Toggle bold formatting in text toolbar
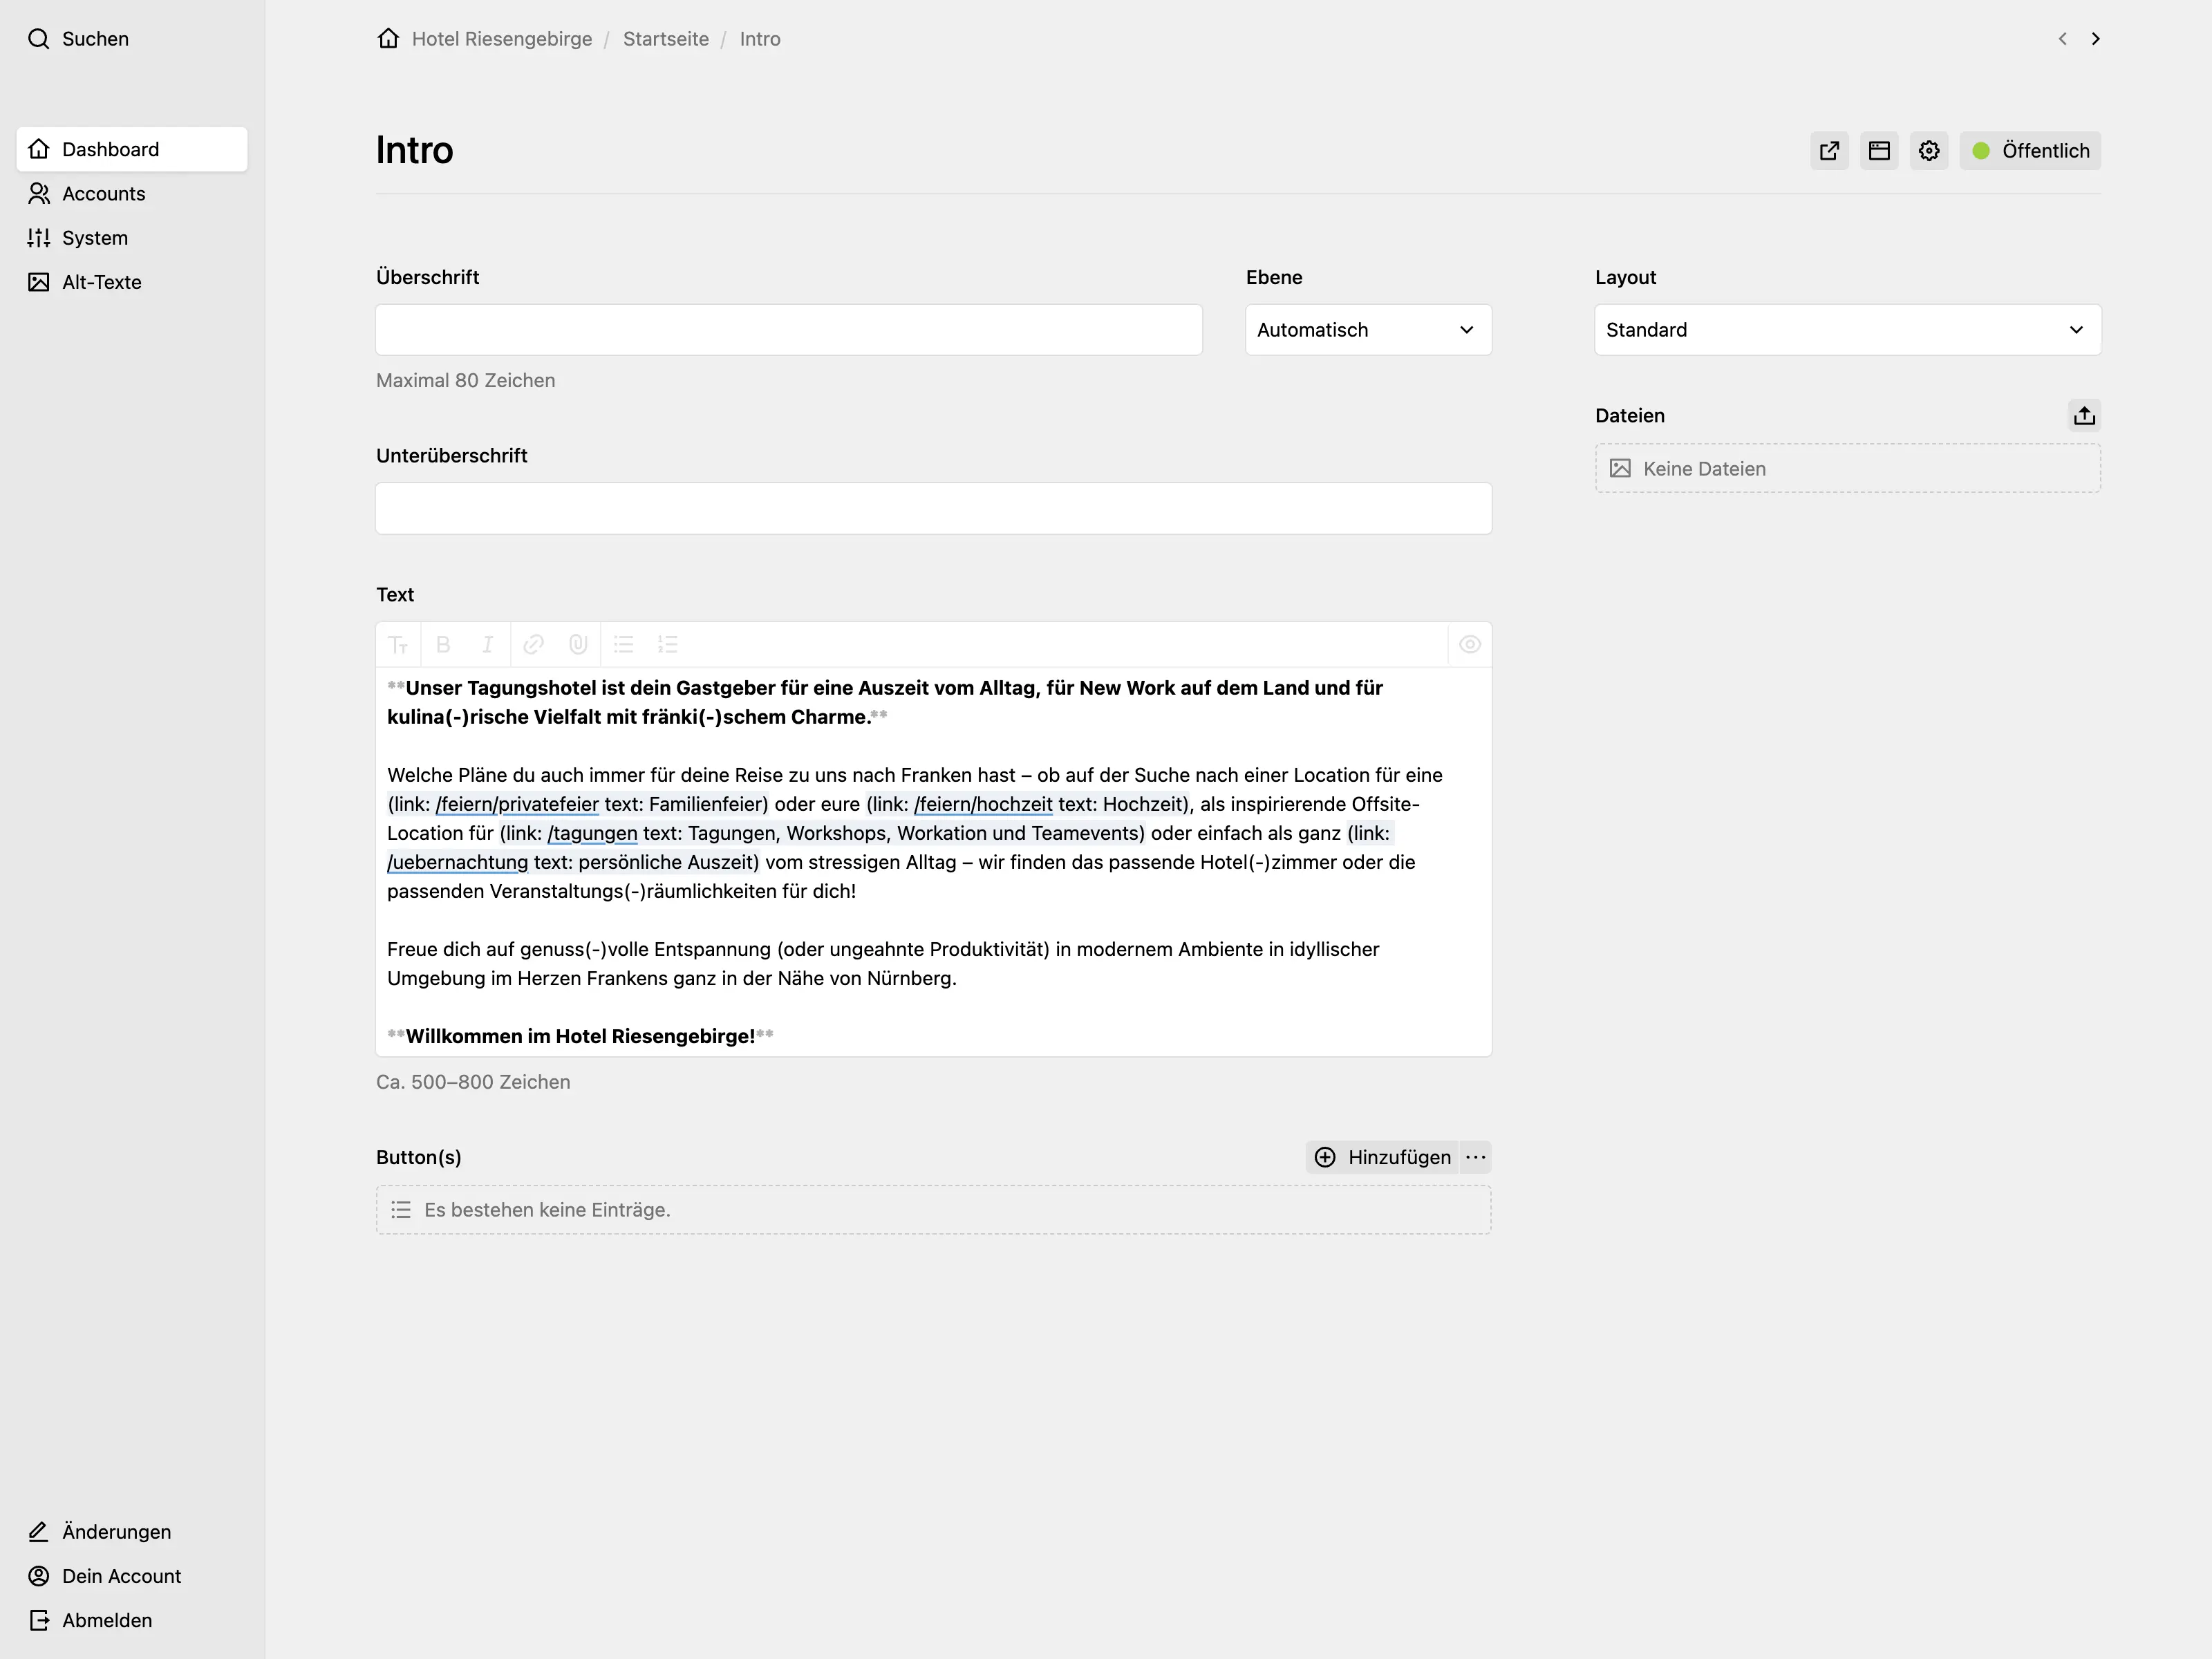This screenshot has height=1659, width=2212. click(x=443, y=645)
